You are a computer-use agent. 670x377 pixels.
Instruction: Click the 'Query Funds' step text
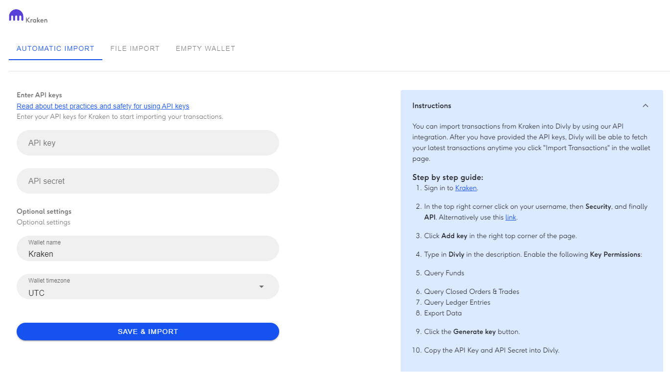[x=444, y=273]
